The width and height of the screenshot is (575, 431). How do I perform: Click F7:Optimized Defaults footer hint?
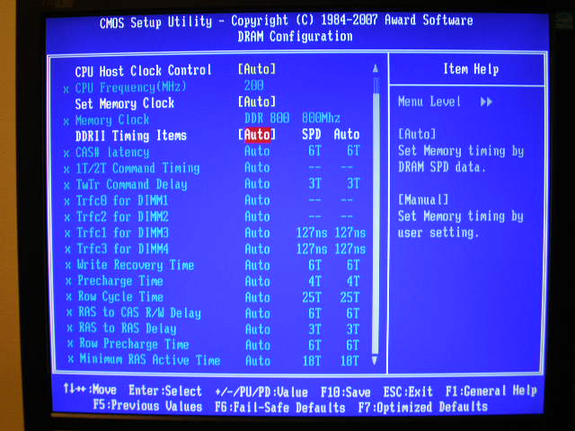point(423,407)
